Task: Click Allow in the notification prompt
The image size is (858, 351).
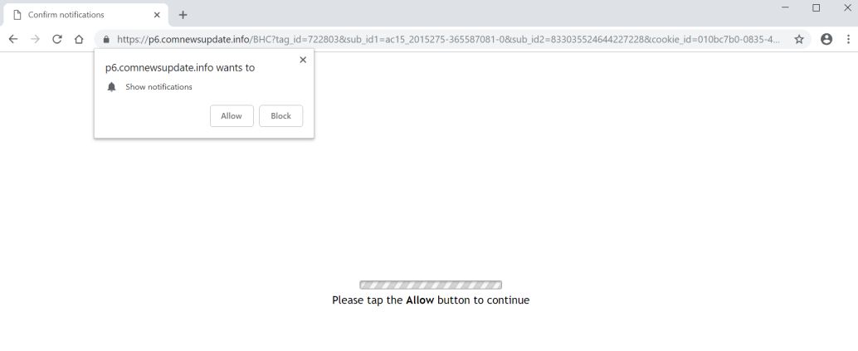Action: (x=232, y=115)
